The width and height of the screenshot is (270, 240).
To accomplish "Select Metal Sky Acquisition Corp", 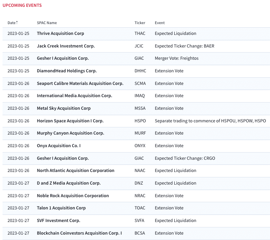I will tap(64, 108).
